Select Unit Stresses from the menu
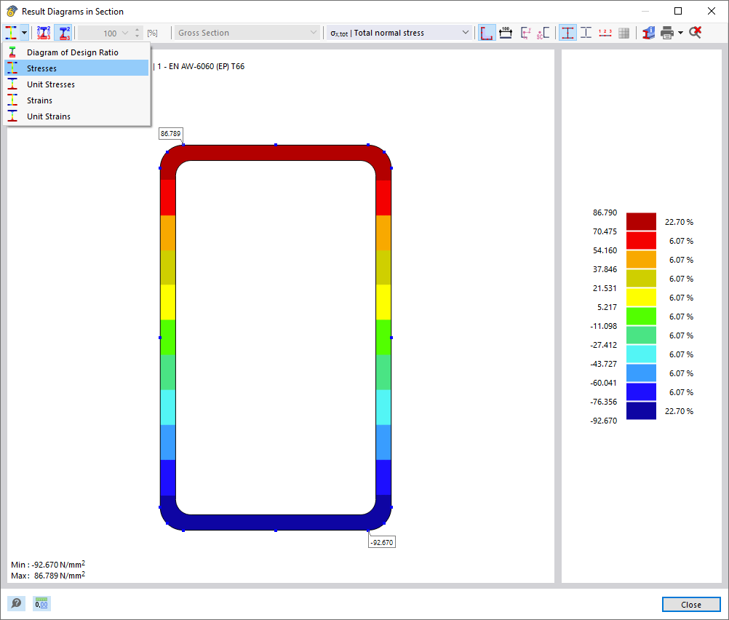The width and height of the screenshot is (729, 620). (51, 84)
